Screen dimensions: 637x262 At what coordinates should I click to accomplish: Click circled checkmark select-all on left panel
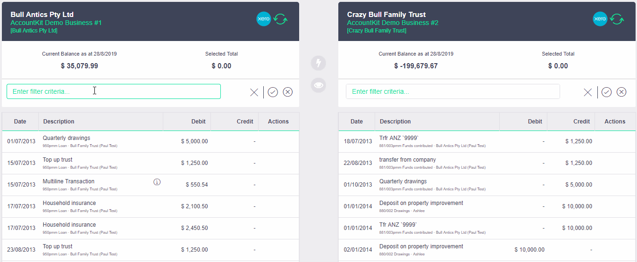273,92
